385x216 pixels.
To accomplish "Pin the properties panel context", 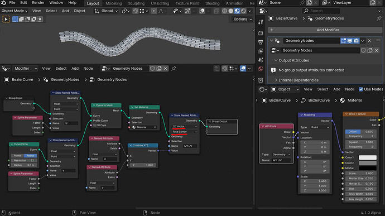I will click(x=379, y=18).
